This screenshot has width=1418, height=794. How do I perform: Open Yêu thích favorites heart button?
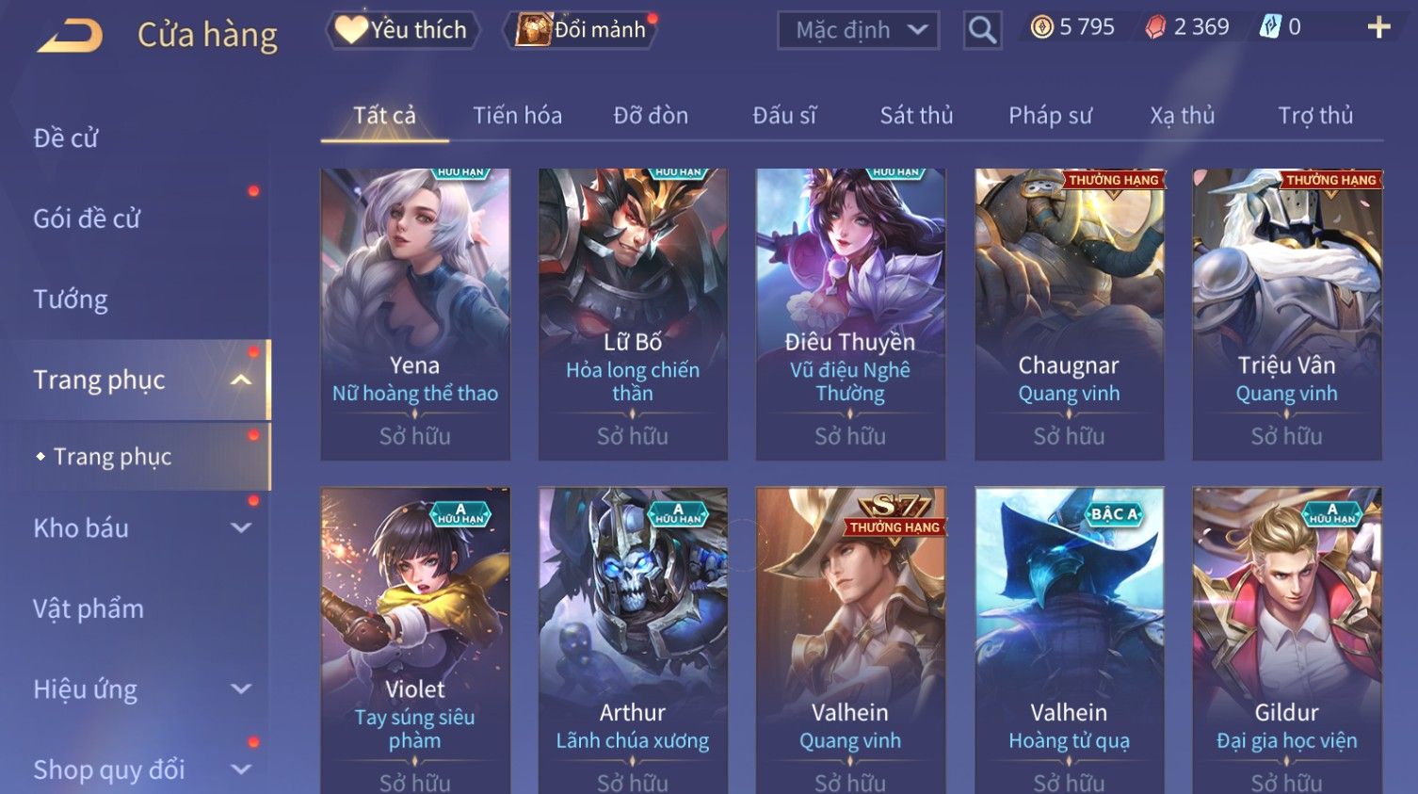click(x=402, y=30)
